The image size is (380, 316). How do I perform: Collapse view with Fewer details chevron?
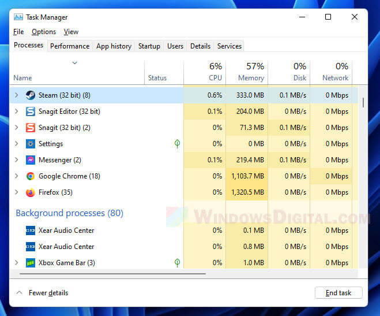(x=20, y=293)
